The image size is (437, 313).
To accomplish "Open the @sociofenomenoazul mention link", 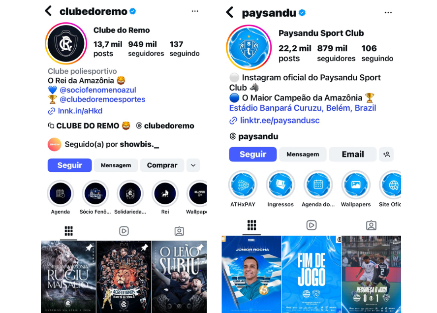I will coord(98,90).
